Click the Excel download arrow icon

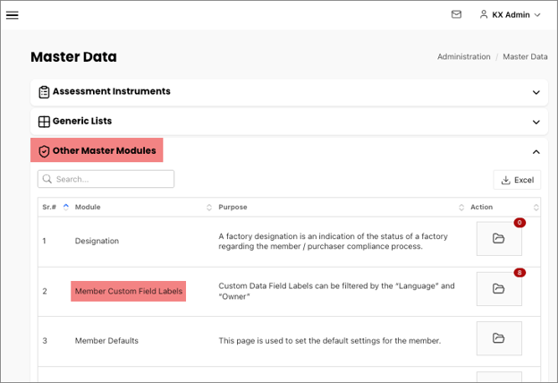pos(506,180)
